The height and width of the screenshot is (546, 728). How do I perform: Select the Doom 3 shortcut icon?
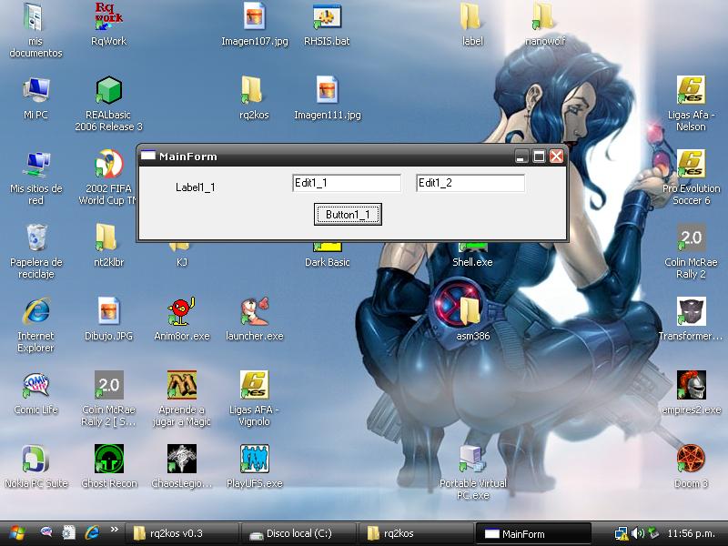(x=691, y=460)
